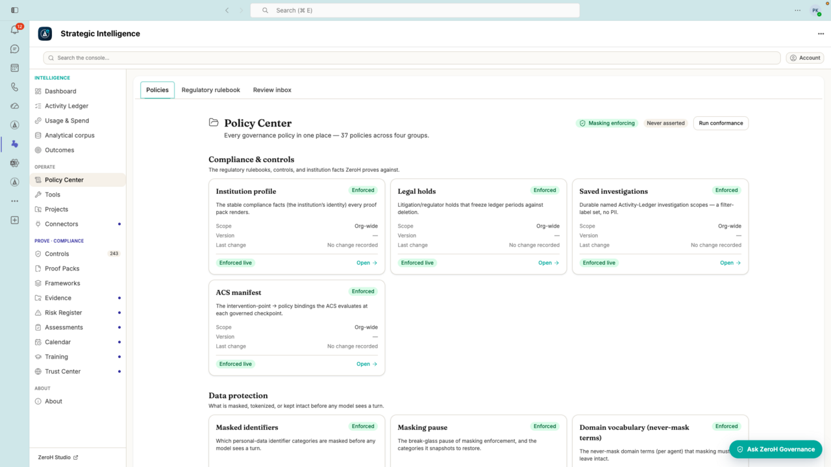Click the Run conformance button
Image resolution: width=831 pixels, height=467 pixels.
click(x=721, y=123)
